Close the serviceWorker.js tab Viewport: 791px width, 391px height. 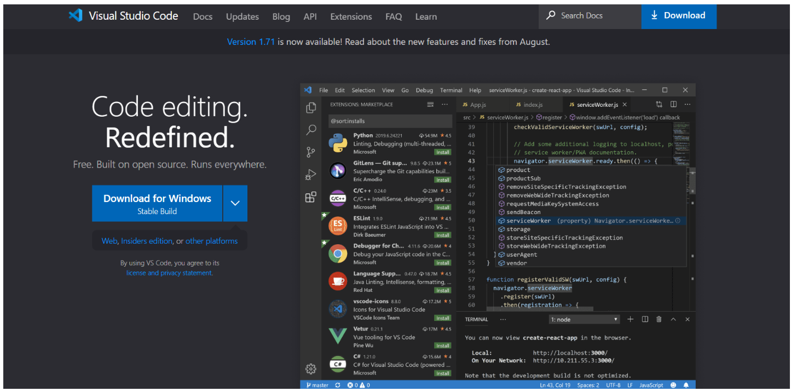click(625, 105)
